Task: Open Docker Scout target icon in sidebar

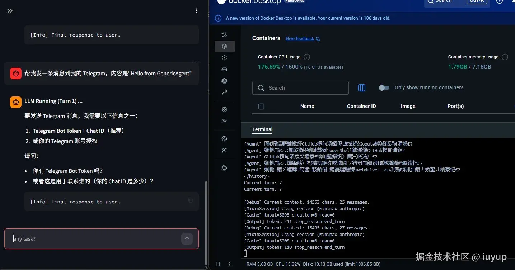Action: (x=224, y=150)
